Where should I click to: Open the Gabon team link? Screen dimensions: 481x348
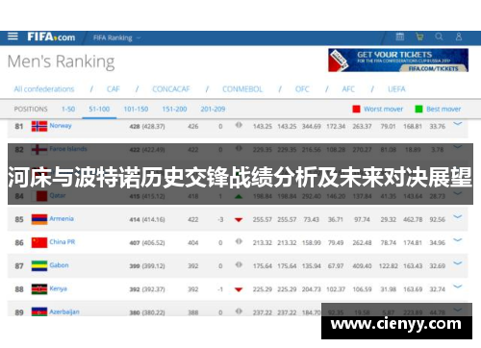(x=59, y=265)
